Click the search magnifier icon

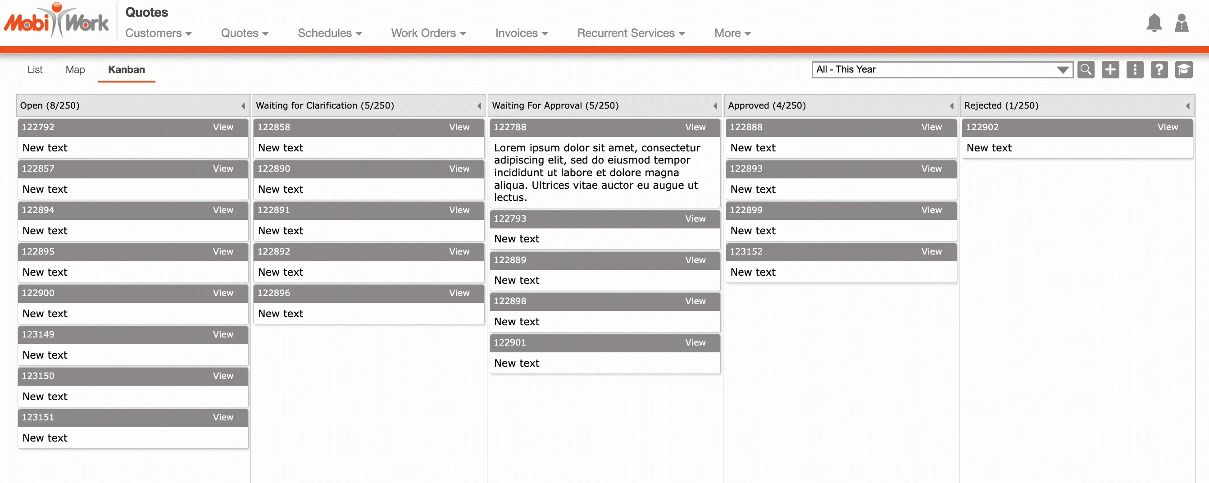pos(1086,69)
